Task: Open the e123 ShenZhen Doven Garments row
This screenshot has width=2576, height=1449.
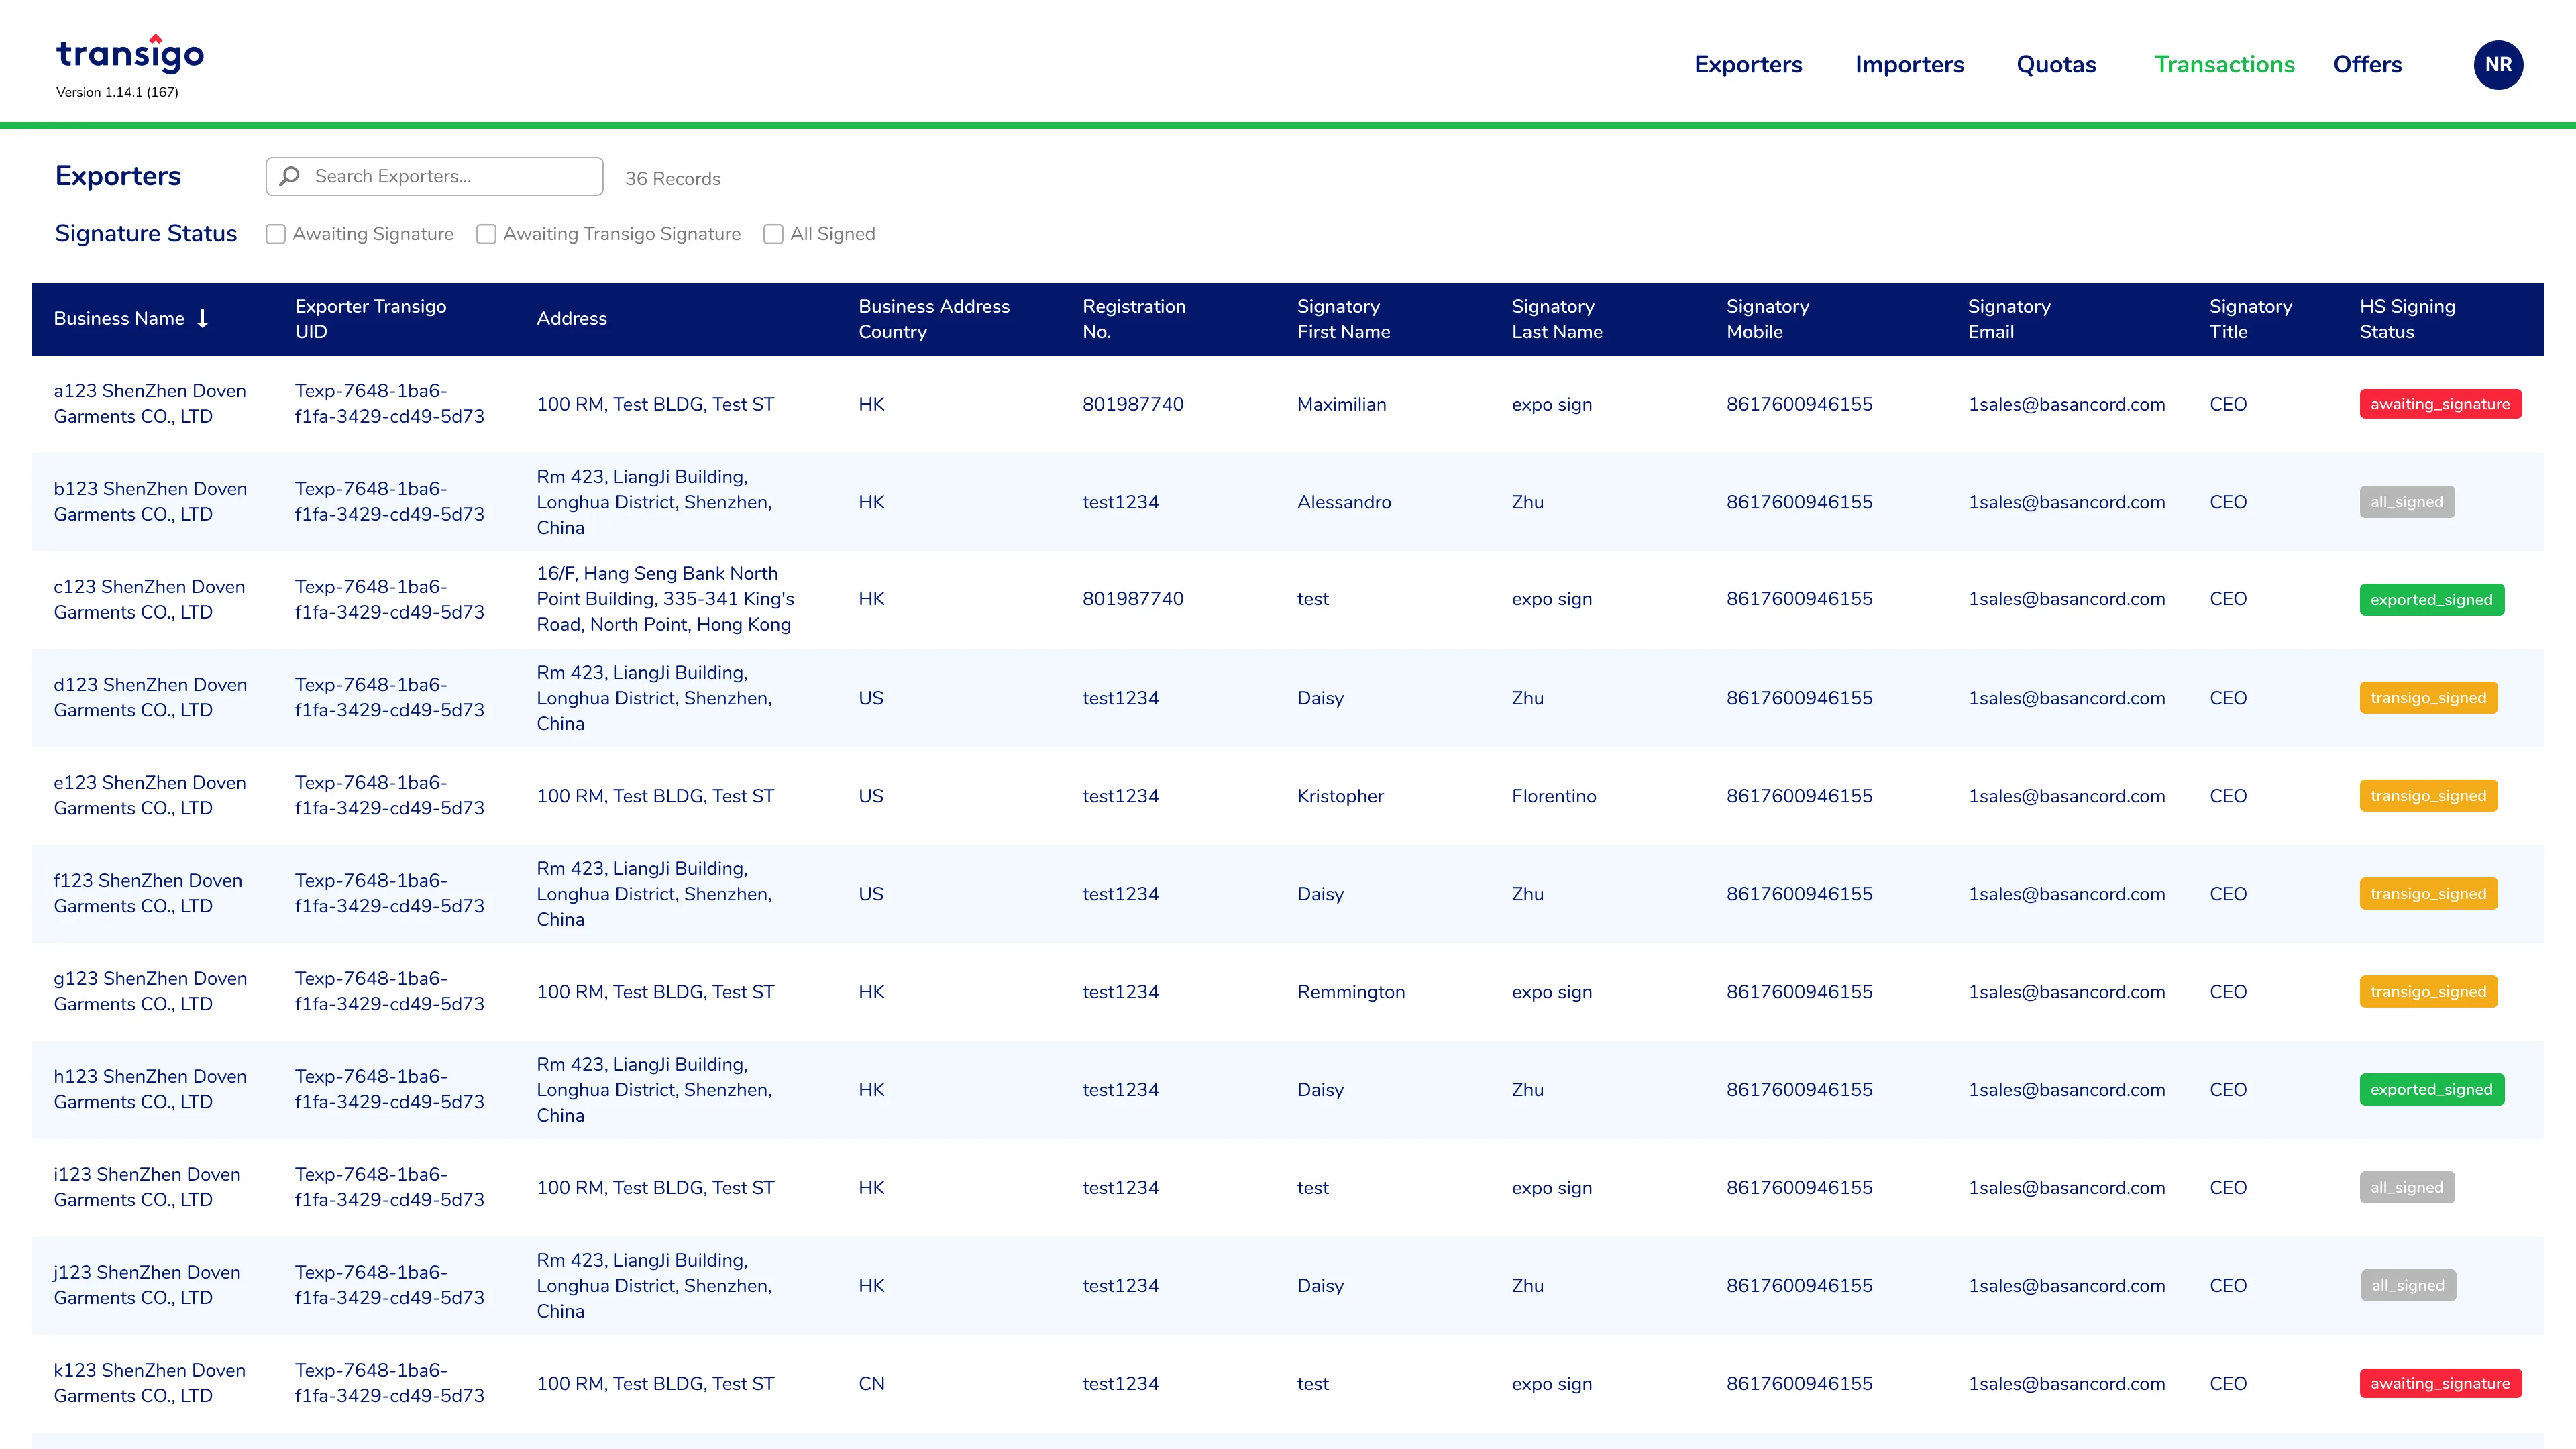Action: point(1287,796)
